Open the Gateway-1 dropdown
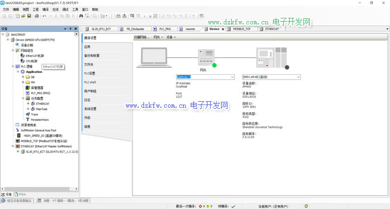The image size is (390, 209). 205,77
